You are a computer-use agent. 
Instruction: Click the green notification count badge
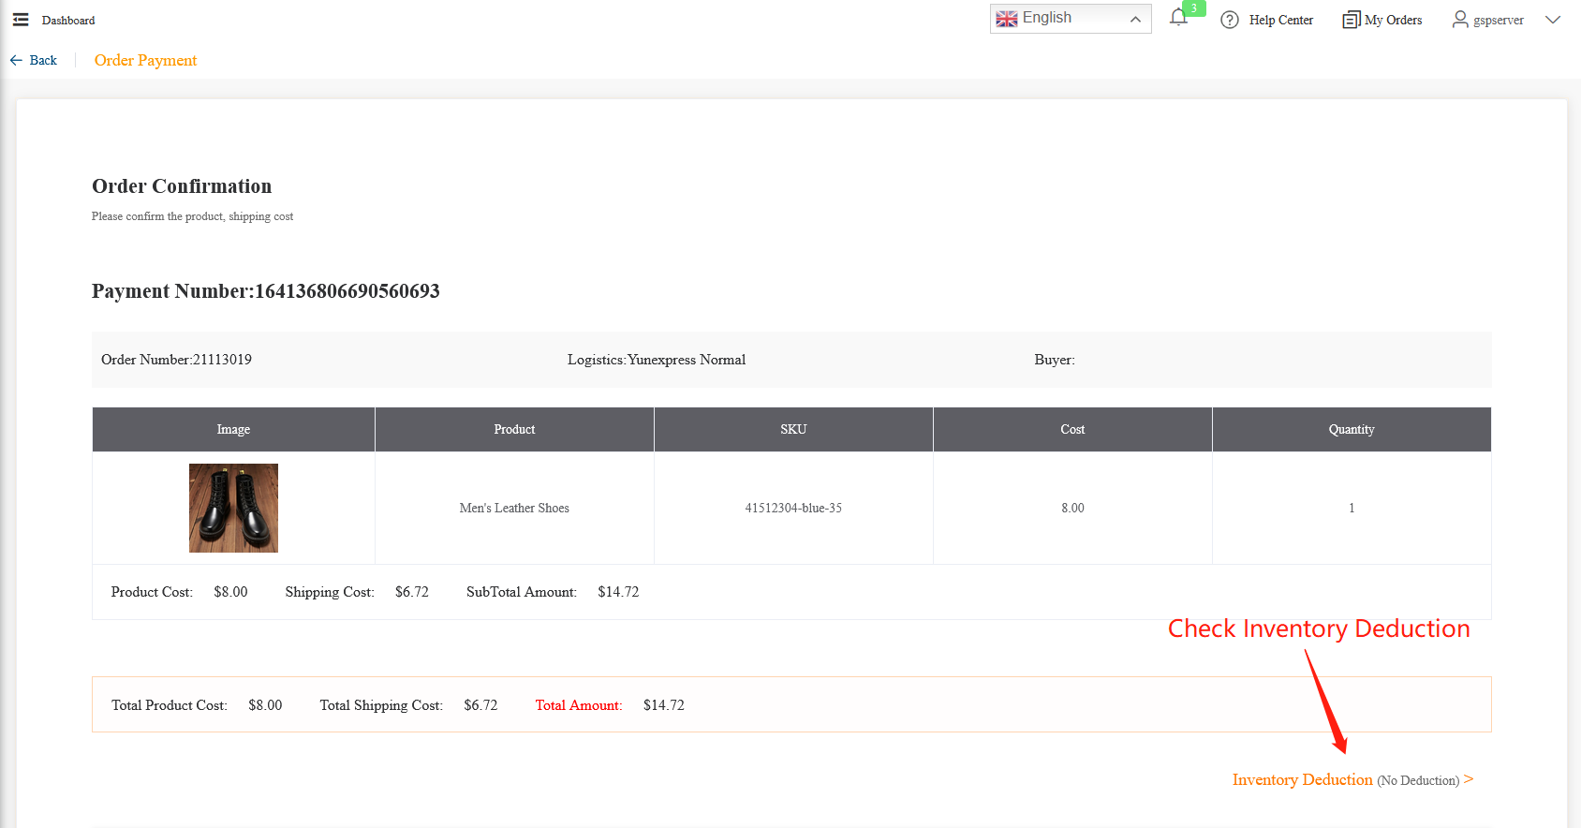(1194, 8)
